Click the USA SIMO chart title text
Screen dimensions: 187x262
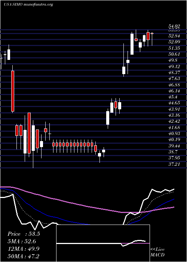click(x=28, y=4)
